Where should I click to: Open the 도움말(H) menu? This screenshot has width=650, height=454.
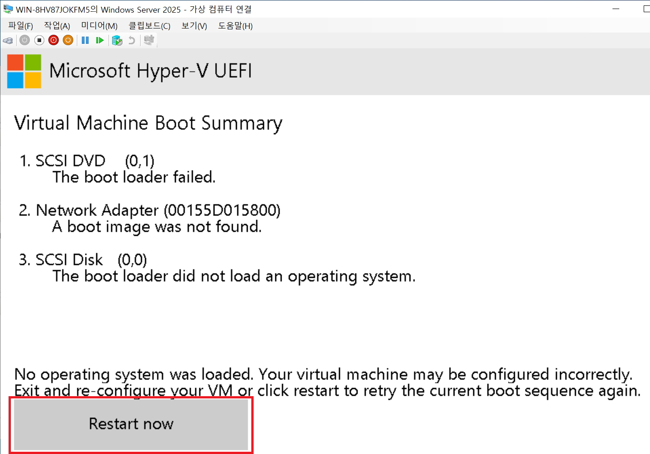[235, 26]
